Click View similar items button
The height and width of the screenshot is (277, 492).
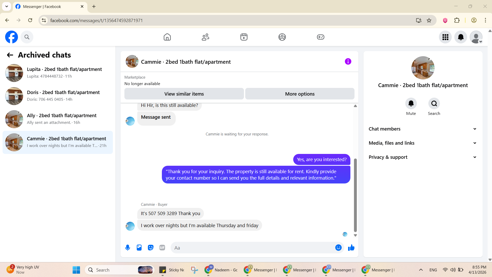(x=184, y=94)
